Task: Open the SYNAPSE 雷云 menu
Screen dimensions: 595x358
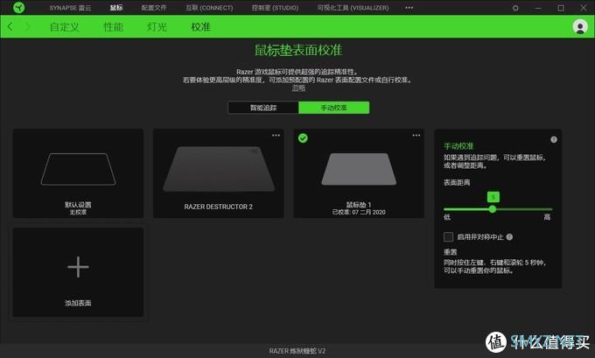Action: [70, 8]
